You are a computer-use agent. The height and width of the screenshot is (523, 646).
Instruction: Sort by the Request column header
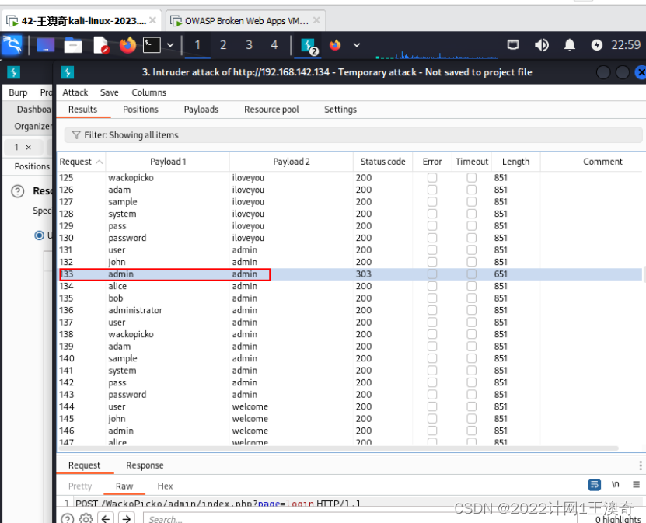pyautogui.click(x=81, y=162)
